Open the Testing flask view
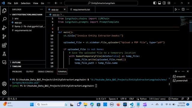Screen dimensions: 192x108 coord(4,54)
